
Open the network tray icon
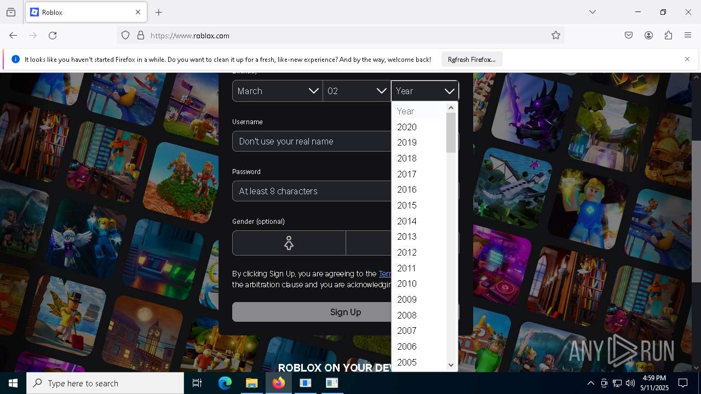coord(617,383)
